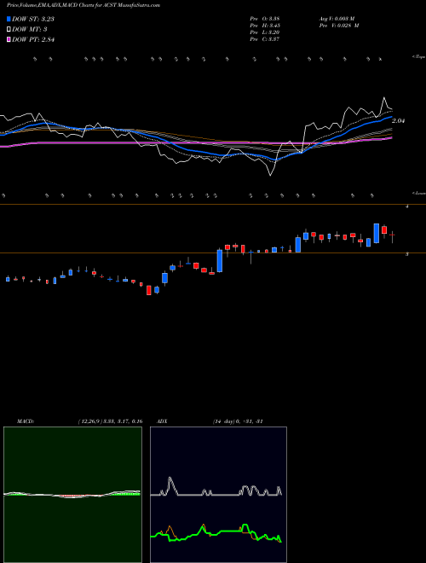Click the '<-Tops' marker label
426x563 pixels.
point(418,57)
